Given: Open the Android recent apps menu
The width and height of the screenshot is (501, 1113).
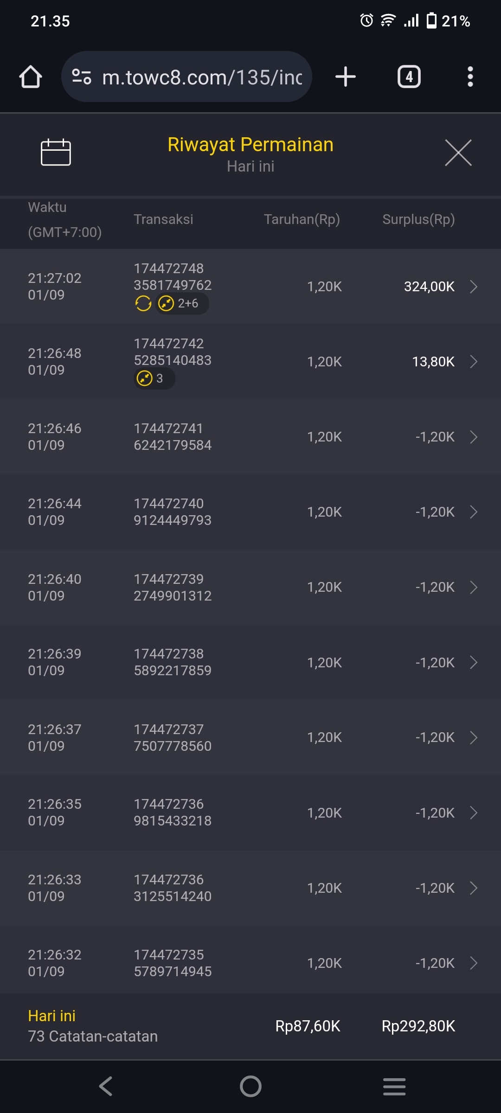Looking at the screenshot, I should 394,1086.
